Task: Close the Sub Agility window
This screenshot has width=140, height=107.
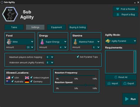Action: point(138,2)
